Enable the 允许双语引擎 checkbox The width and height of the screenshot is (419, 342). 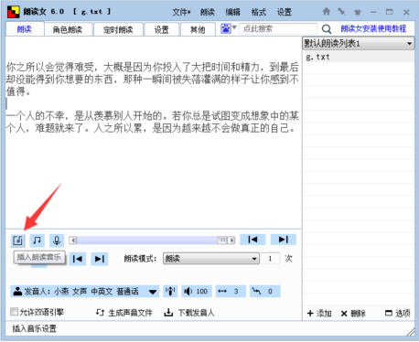pos(14,312)
